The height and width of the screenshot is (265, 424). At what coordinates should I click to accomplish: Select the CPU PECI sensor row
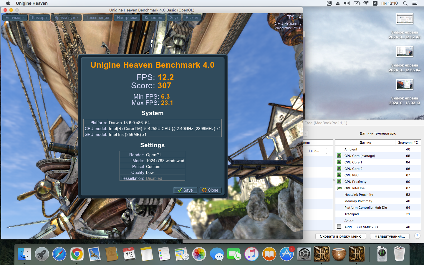pyautogui.click(x=378, y=175)
